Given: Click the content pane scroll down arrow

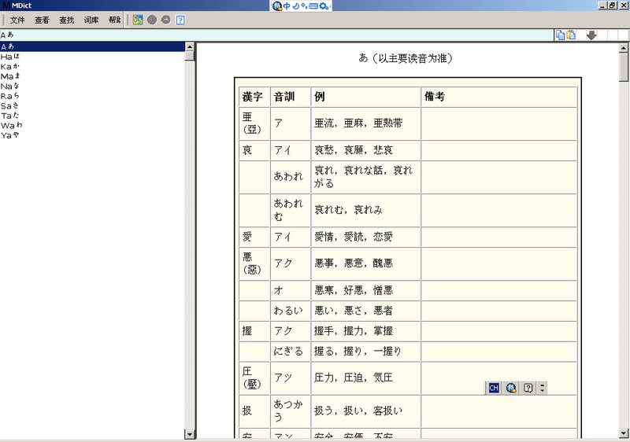Looking at the screenshot, I should click(x=624, y=433).
